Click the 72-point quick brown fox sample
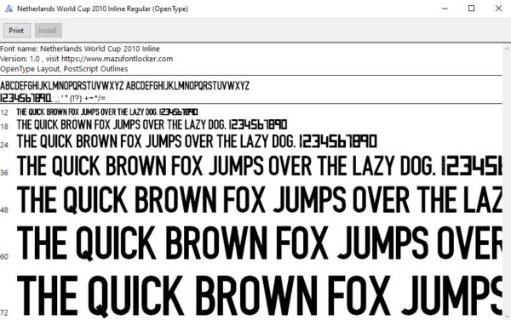 point(260,296)
